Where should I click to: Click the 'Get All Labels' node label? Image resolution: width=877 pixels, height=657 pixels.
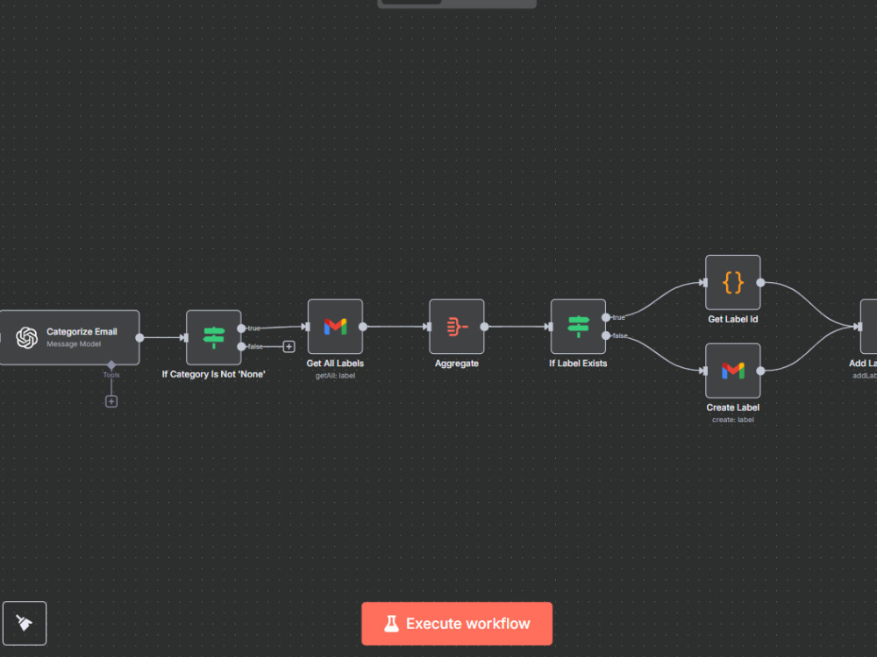click(x=335, y=364)
